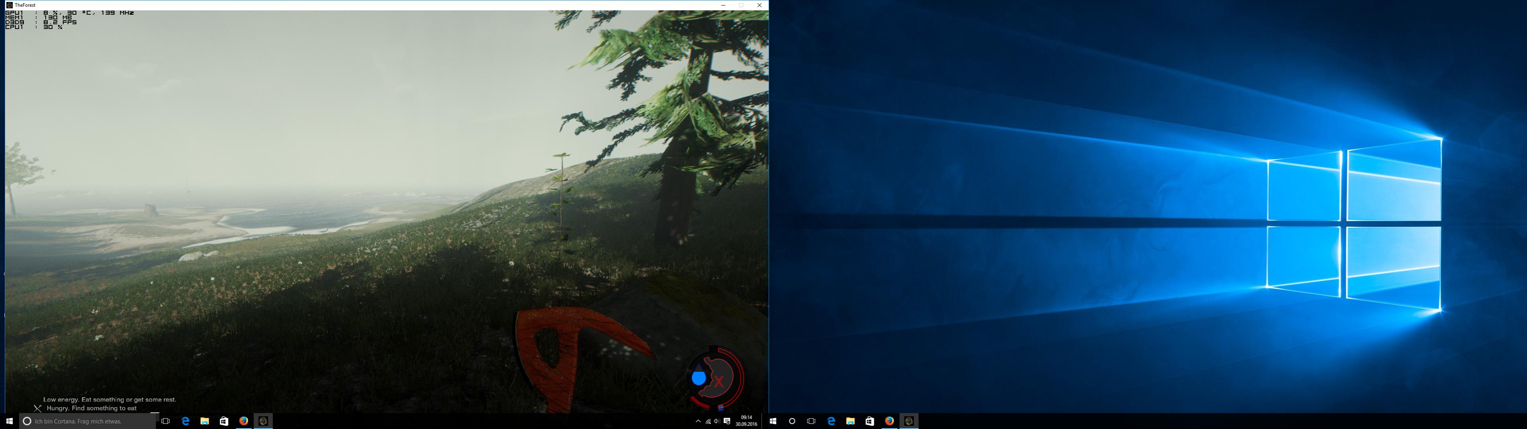Open File Explorer from left taskbar
The width and height of the screenshot is (1527, 429).
(204, 421)
